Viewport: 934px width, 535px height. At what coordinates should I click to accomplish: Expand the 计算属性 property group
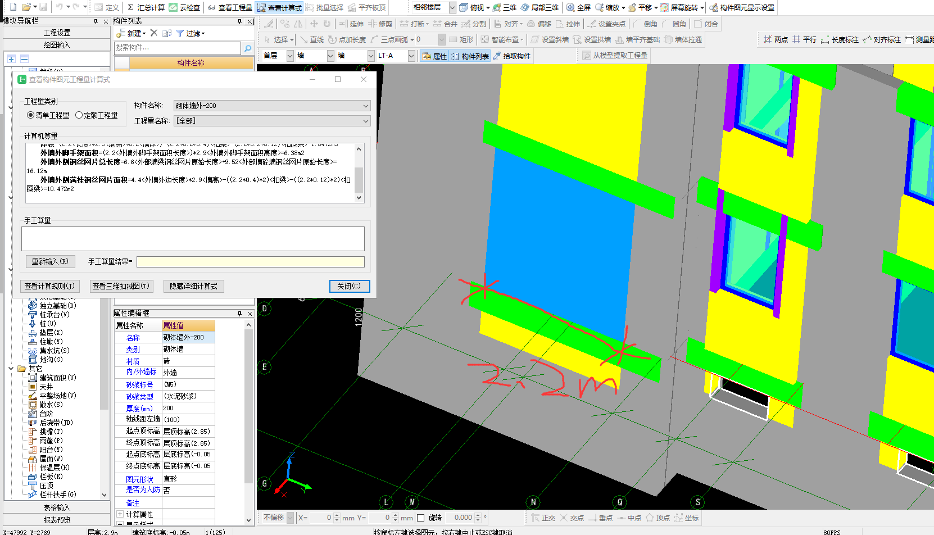click(120, 514)
